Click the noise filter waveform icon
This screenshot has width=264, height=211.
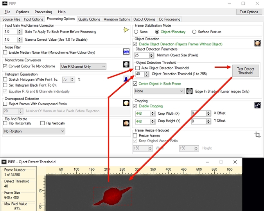tap(126, 52)
